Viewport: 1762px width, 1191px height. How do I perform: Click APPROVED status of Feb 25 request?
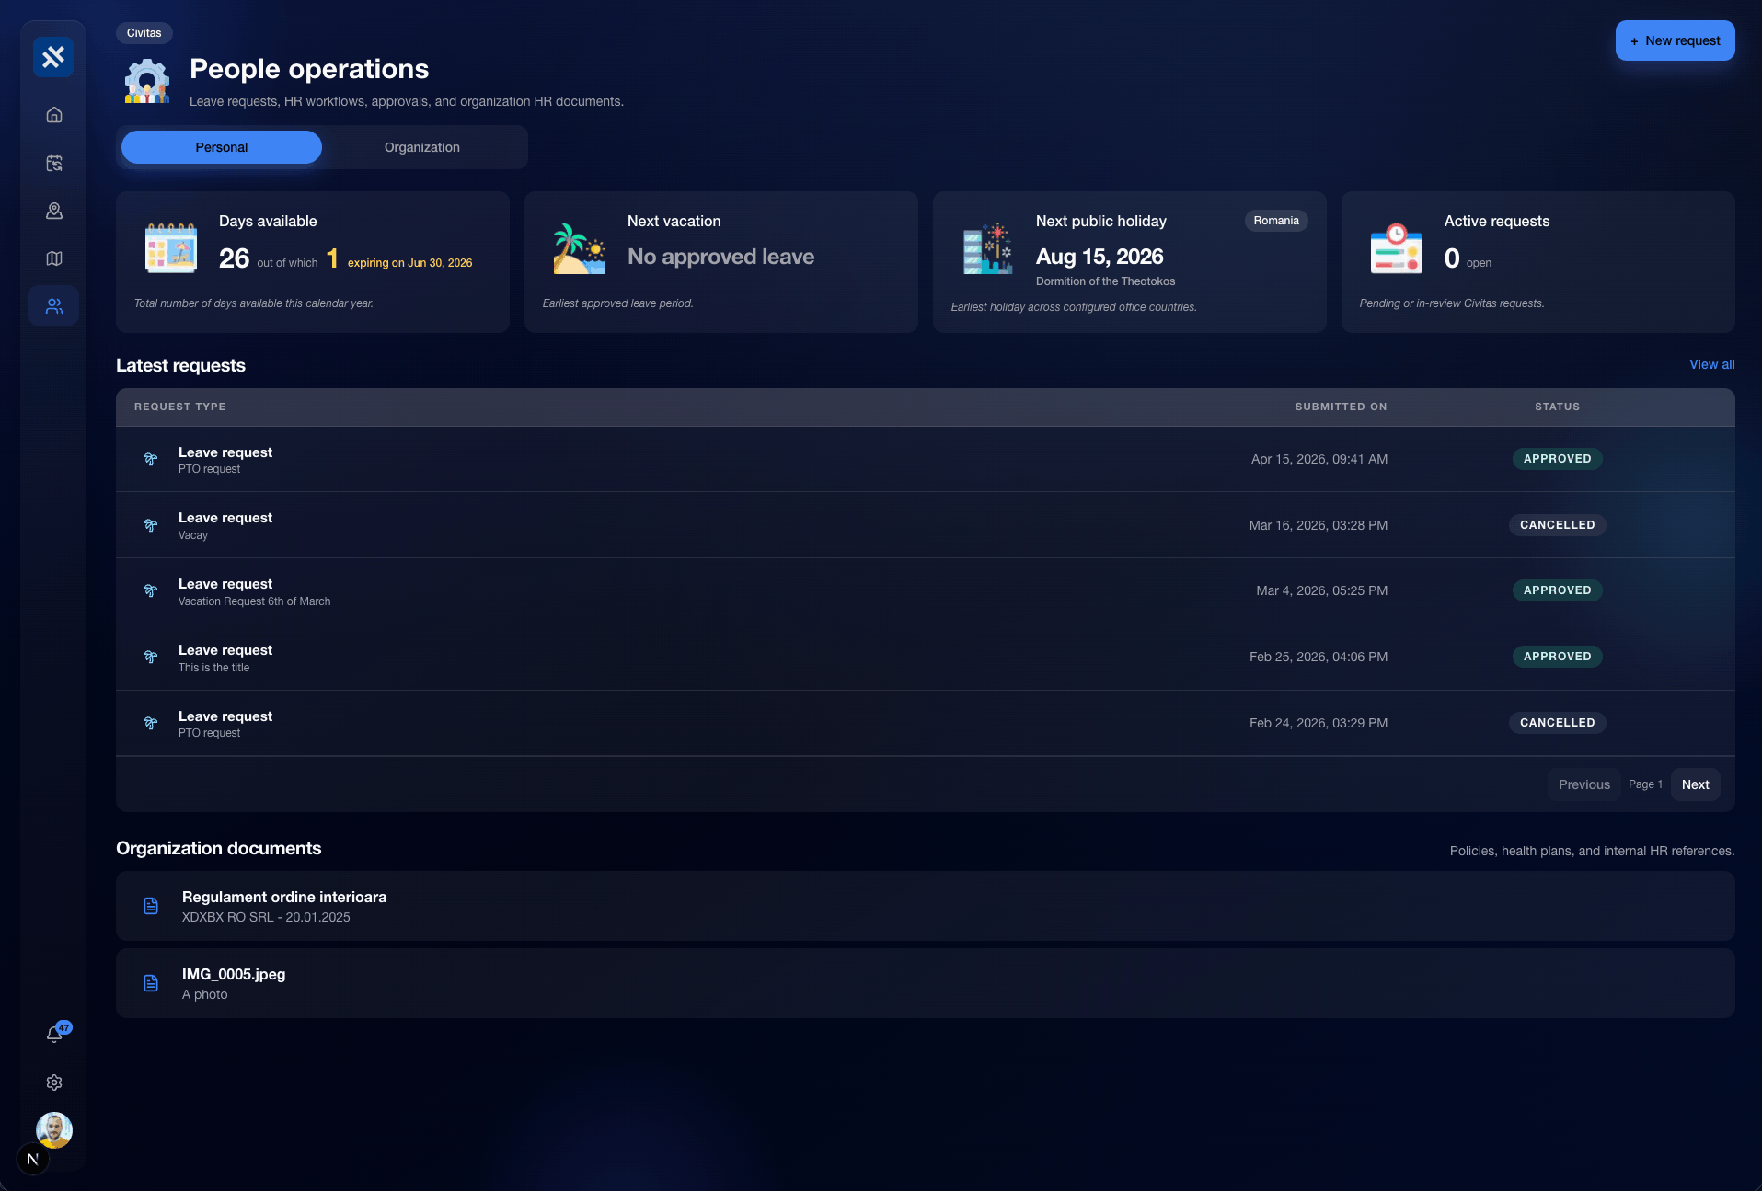tap(1557, 657)
